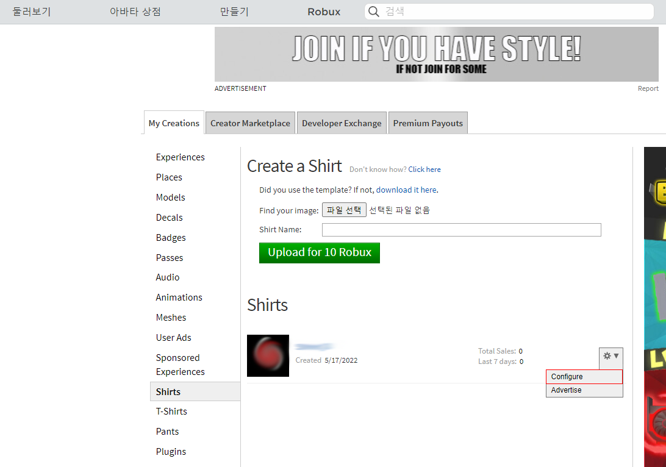
Task: Open Robux in top navigation
Action: pyautogui.click(x=324, y=12)
